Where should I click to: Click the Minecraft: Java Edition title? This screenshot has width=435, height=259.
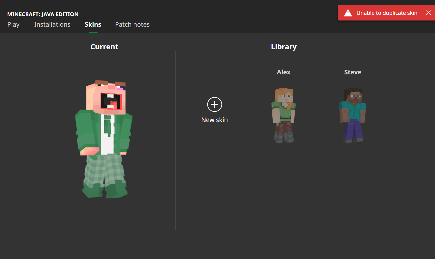coord(43,14)
